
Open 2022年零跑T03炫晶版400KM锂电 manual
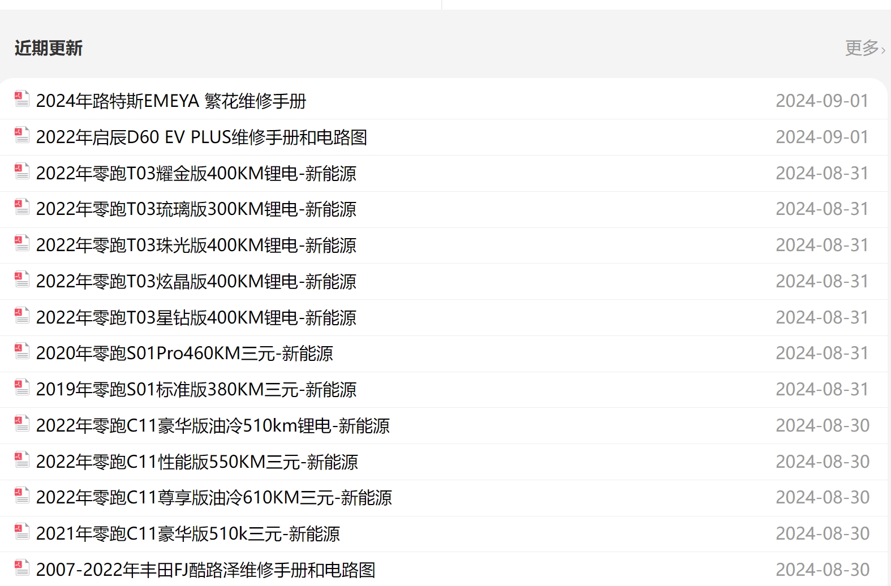tap(196, 282)
